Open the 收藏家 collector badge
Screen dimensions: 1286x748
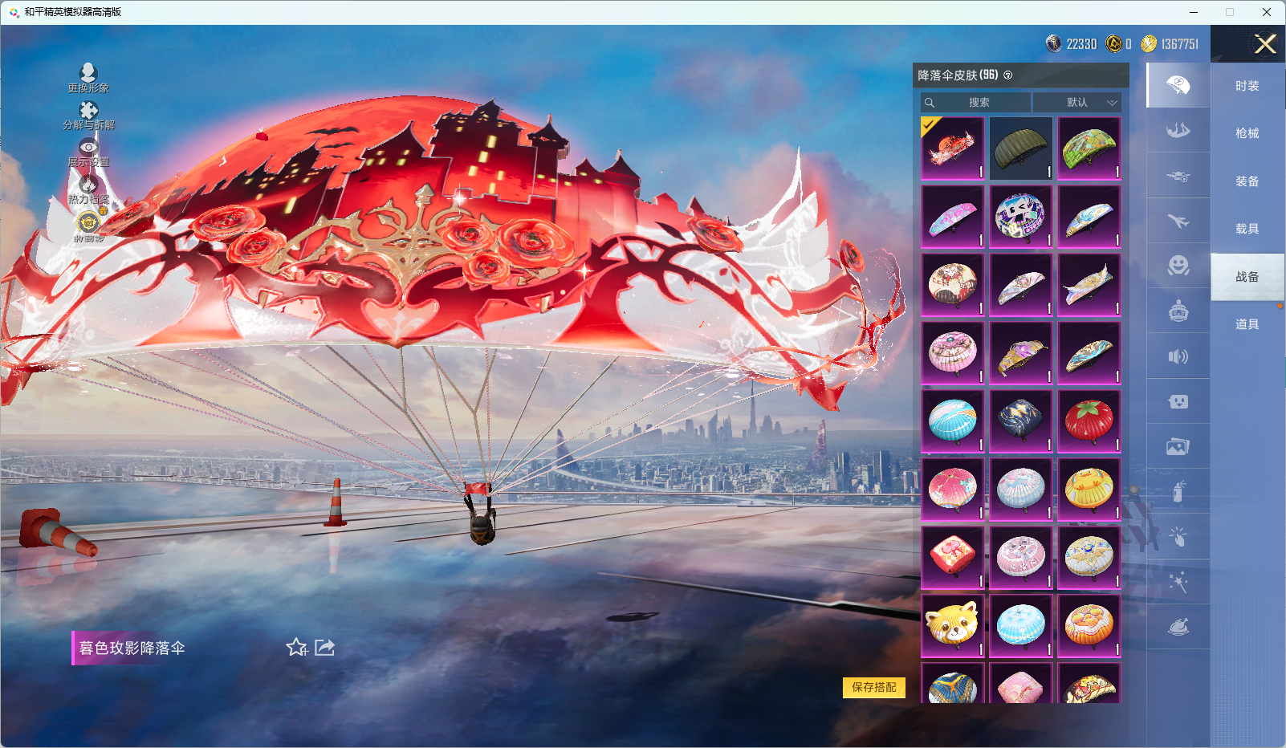click(x=88, y=223)
